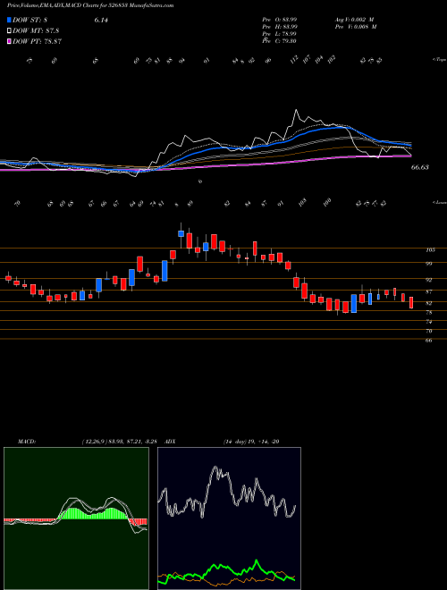447x590 pixels.
Task: Click the 92 price axis label
Action: click(x=428, y=280)
